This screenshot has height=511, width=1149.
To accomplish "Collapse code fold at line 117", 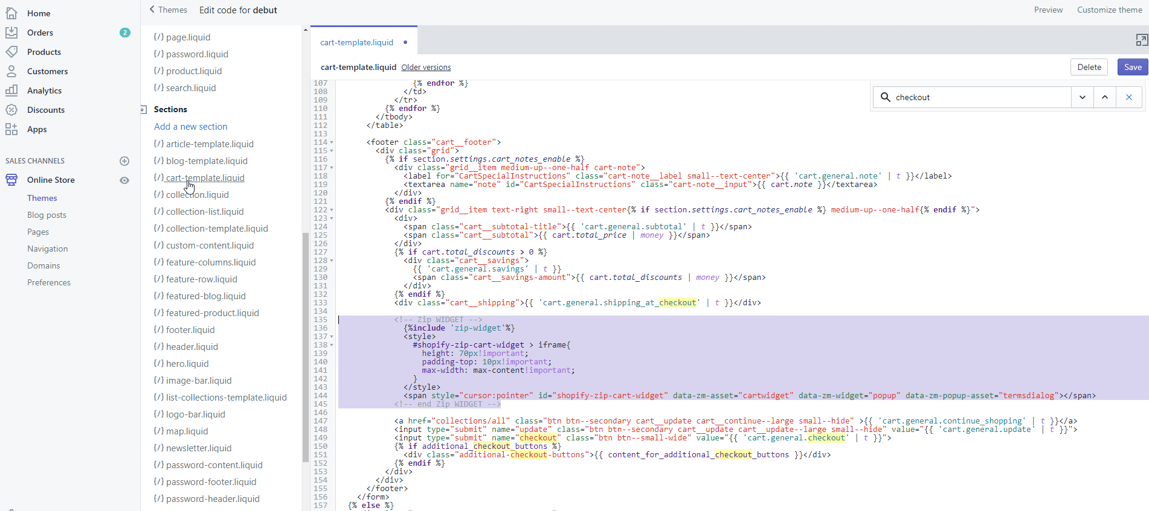I will (332, 168).
